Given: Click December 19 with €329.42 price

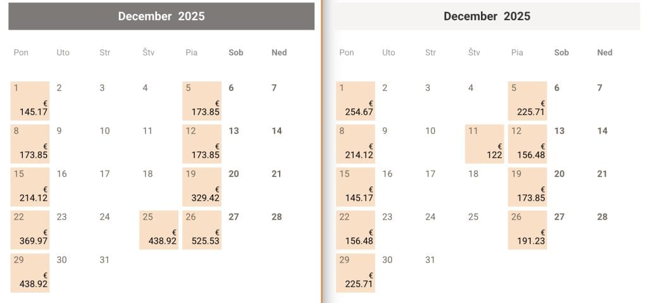Looking at the screenshot, I should (202, 187).
